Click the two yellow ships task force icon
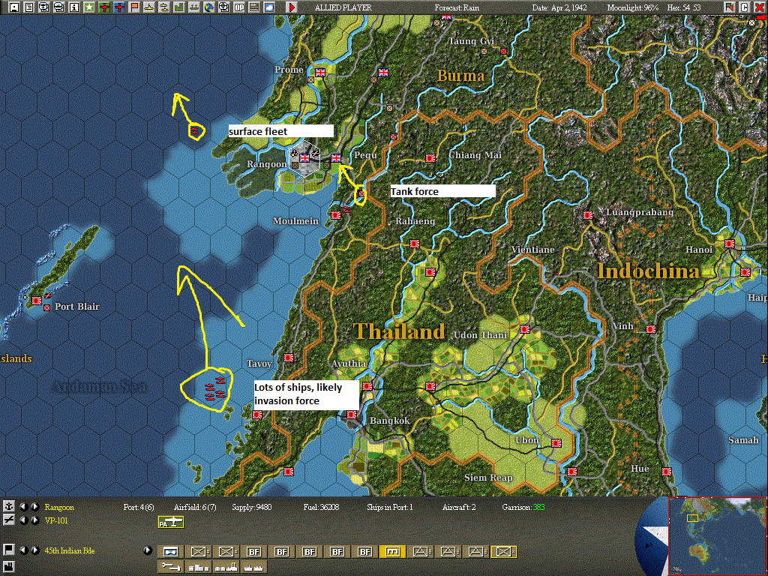This screenshot has height=576, width=768. click(x=164, y=7)
